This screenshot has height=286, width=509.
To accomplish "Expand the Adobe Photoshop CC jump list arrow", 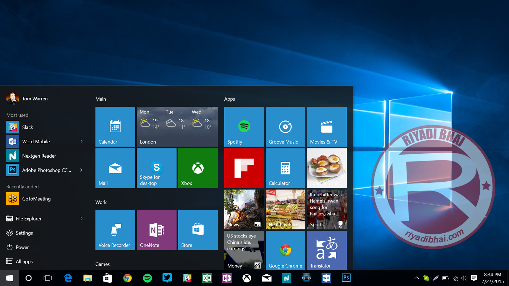I will tap(81, 170).
